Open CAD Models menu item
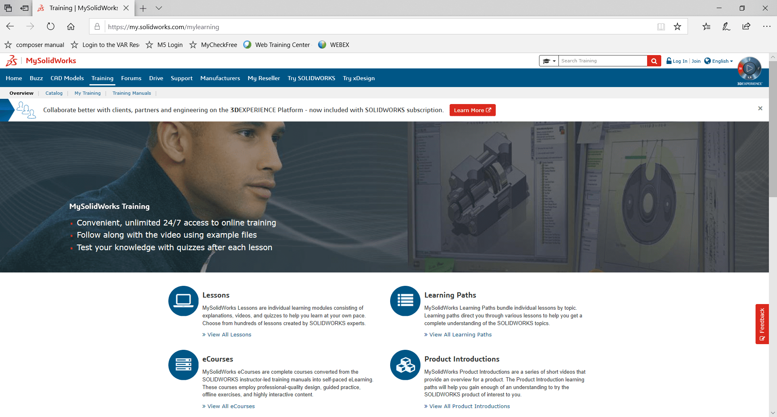 tap(67, 78)
